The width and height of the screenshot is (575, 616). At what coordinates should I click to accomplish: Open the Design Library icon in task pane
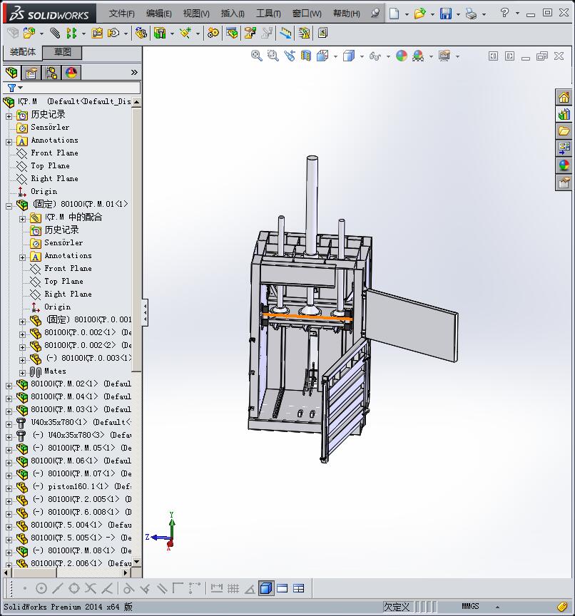coord(564,114)
